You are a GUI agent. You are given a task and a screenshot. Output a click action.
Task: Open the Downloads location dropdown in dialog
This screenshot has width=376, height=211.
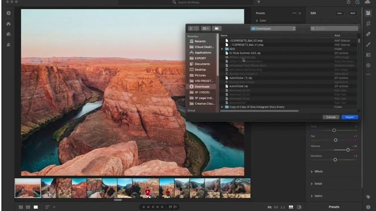273,29
